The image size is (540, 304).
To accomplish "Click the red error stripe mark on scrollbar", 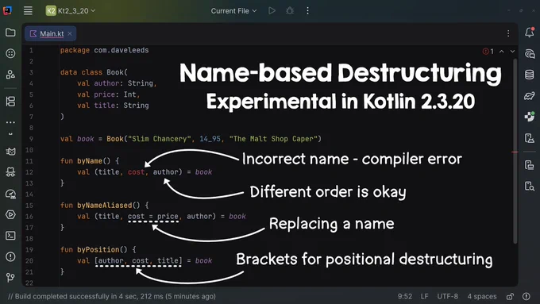I will [x=515, y=152].
